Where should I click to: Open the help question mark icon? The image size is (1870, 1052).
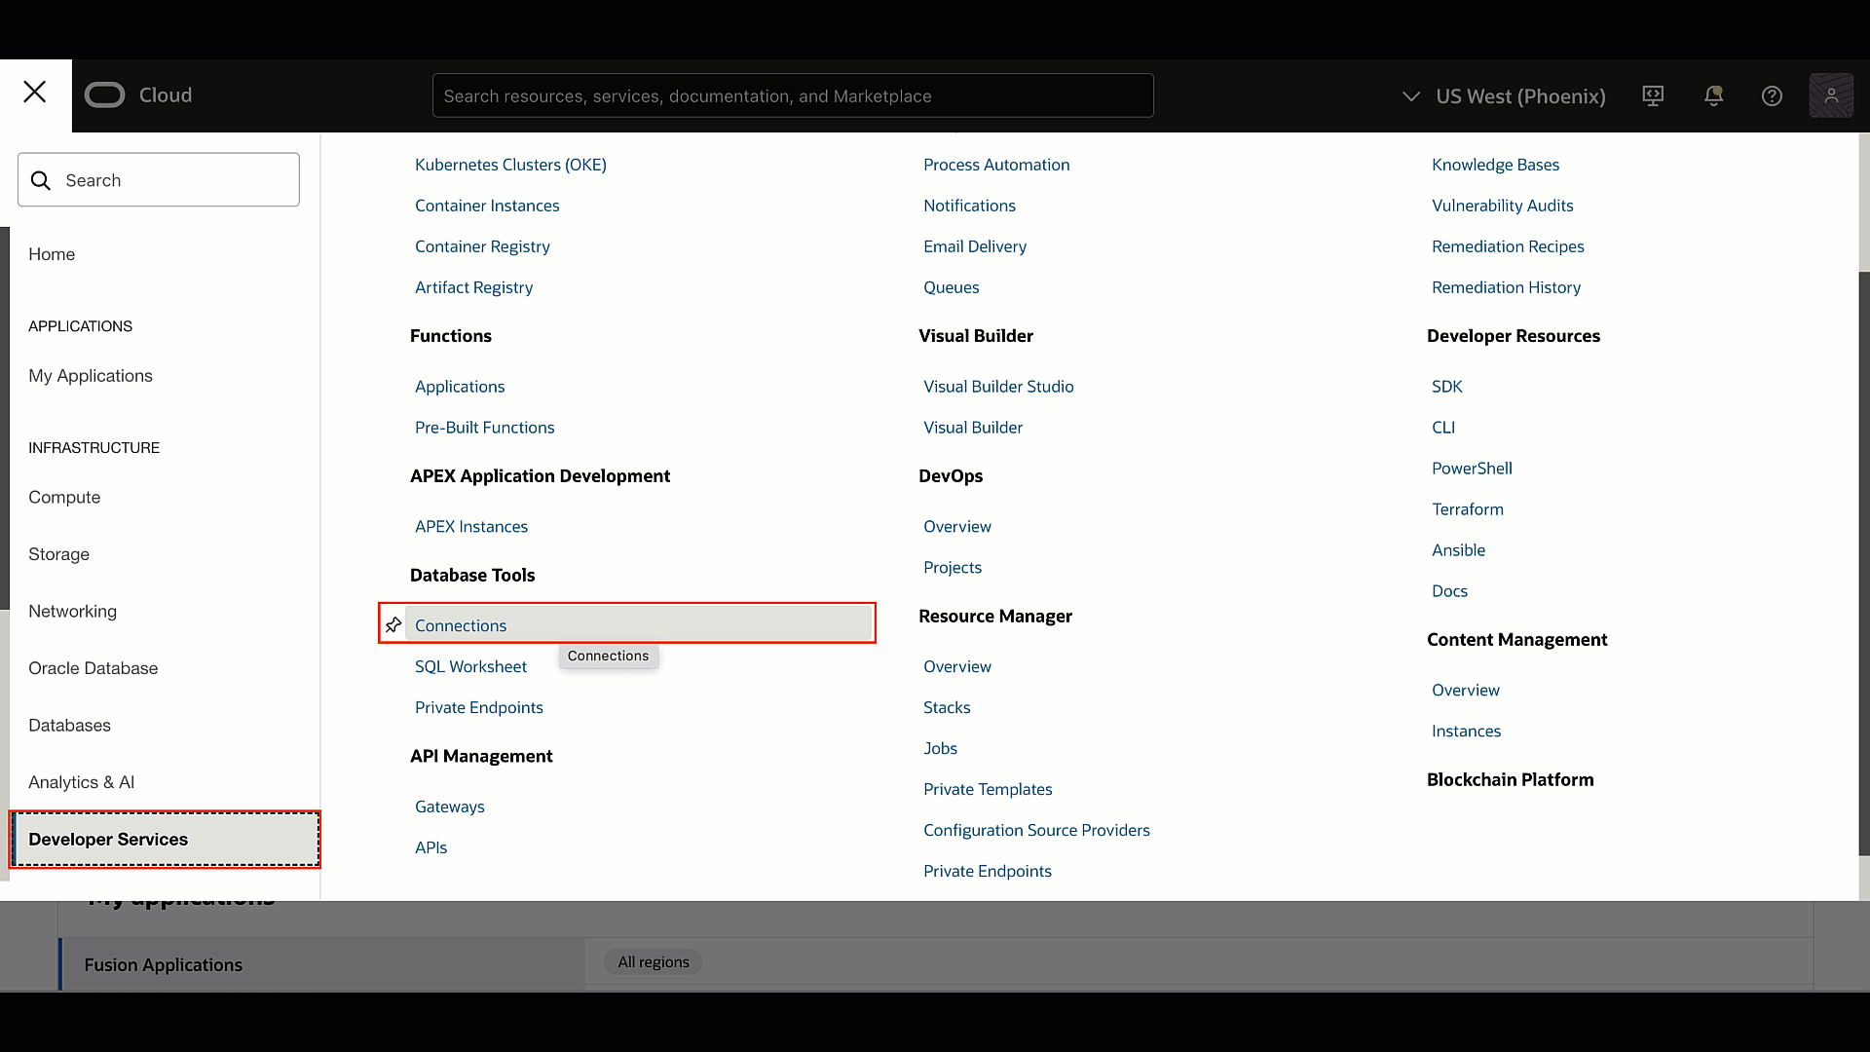click(1772, 95)
